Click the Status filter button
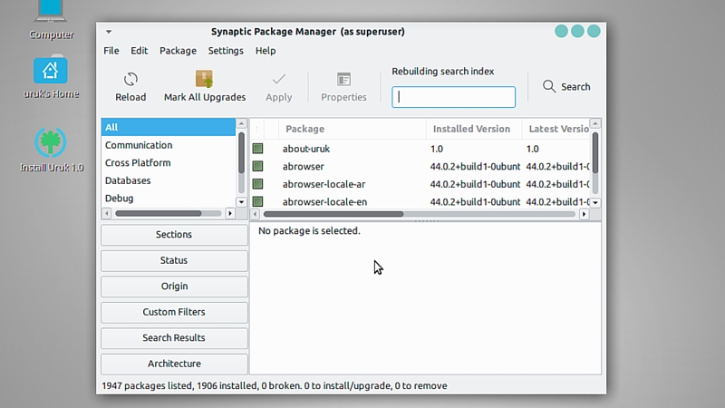725x408 pixels. tap(174, 260)
